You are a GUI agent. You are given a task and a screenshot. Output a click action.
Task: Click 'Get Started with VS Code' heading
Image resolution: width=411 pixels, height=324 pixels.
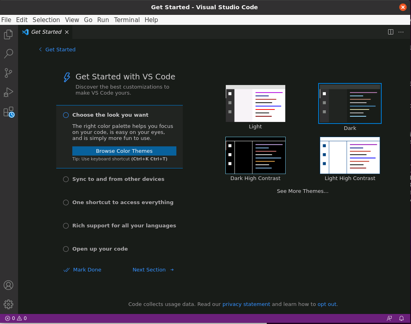tap(125, 77)
